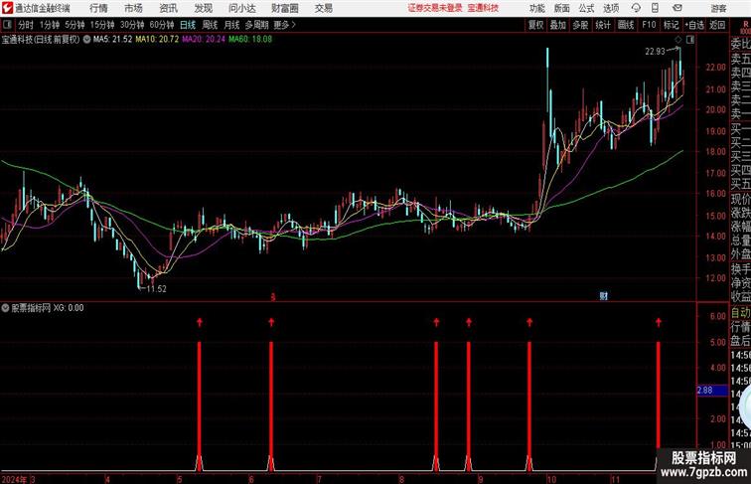
Task: Click the MA60: 18.08 label
Action: coord(250,40)
